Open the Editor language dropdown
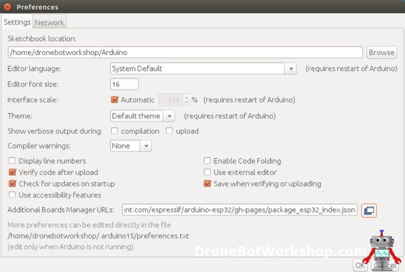 coord(203,69)
